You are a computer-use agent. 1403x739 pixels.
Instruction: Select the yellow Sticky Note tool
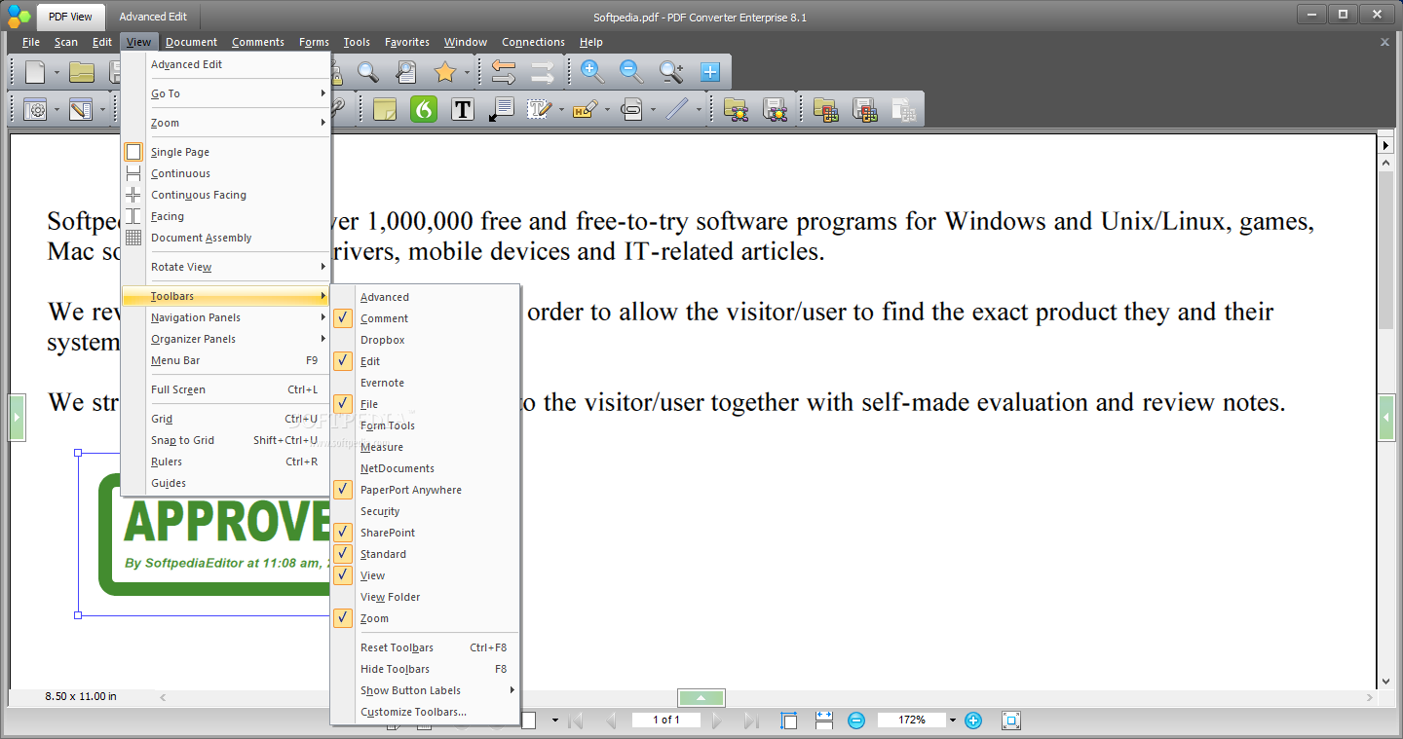pos(385,109)
